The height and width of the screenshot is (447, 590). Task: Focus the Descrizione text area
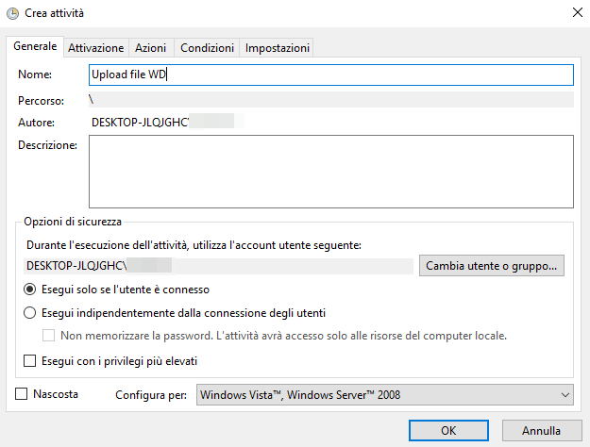tap(330, 171)
